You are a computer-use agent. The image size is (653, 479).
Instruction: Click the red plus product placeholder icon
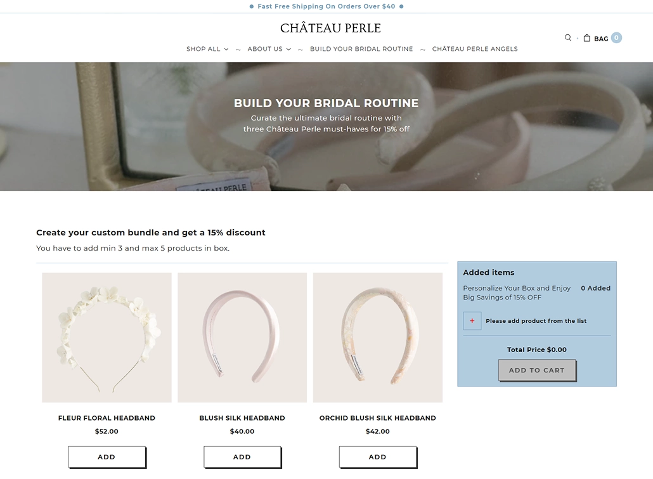[x=472, y=320]
